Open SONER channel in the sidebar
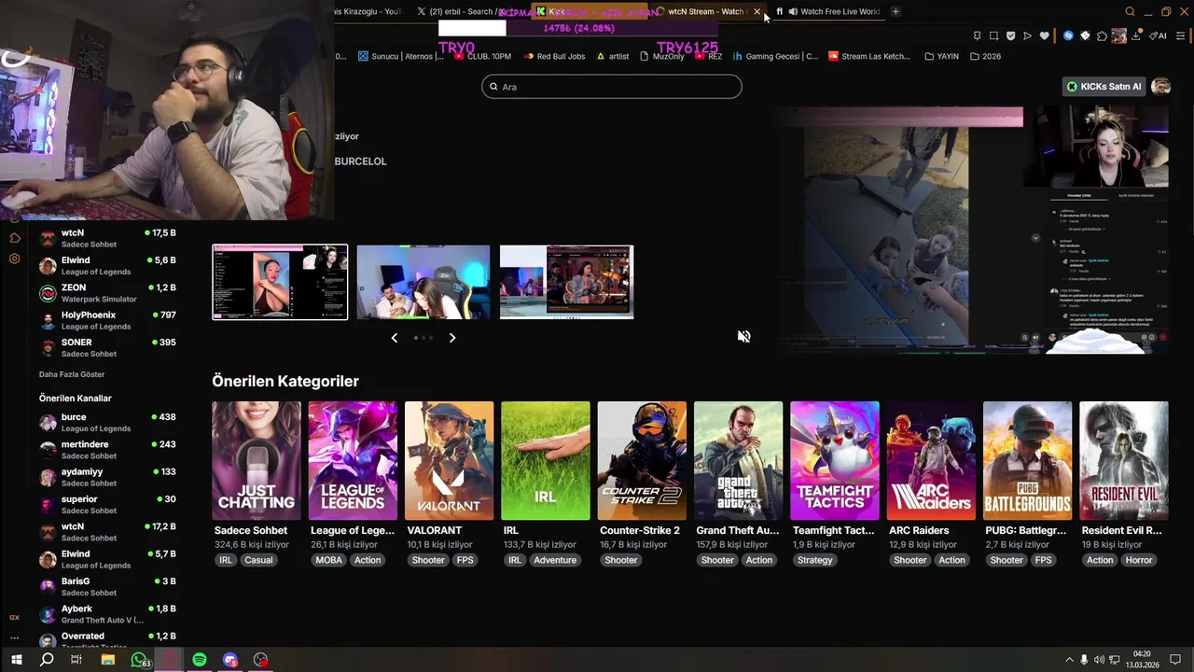Viewport: 1194px width, 672px height. click(x=107, y=348)
